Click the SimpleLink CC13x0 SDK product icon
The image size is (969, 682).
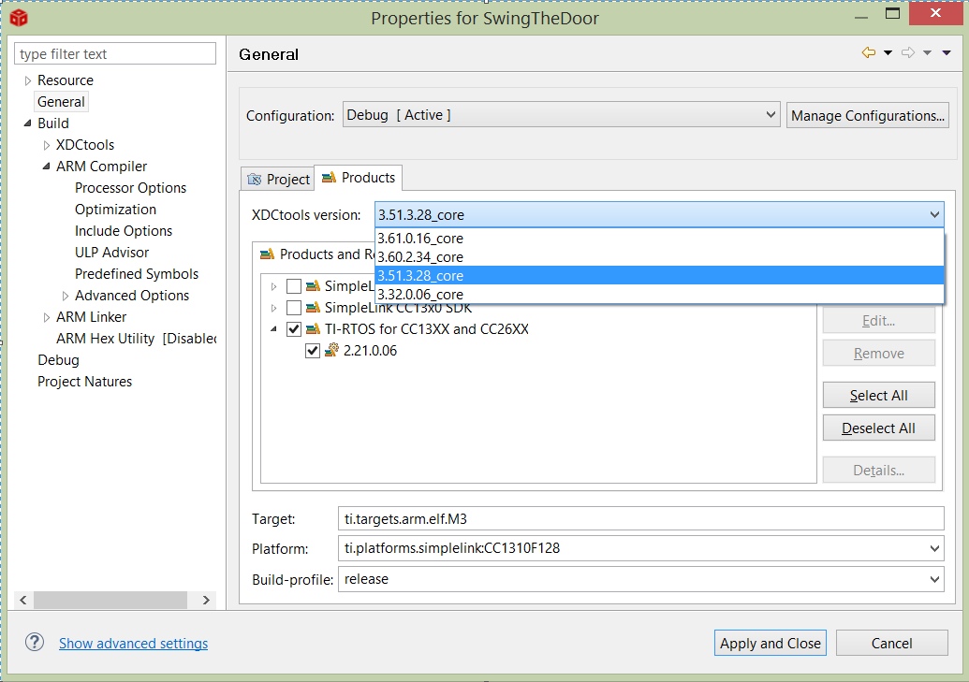(313, 308)
